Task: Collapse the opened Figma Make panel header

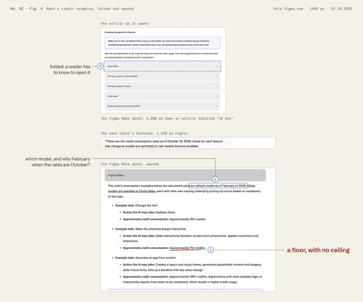Action: [x=185, y=175]
